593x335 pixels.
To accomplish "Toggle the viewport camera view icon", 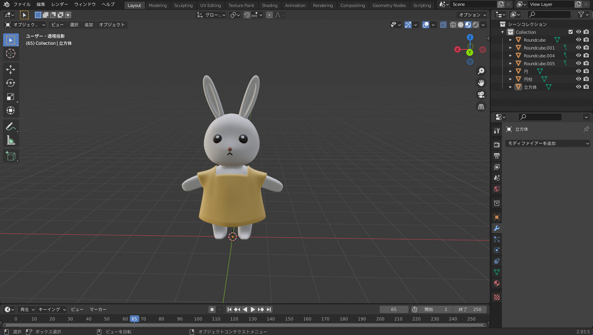I will tap(481, 94).
